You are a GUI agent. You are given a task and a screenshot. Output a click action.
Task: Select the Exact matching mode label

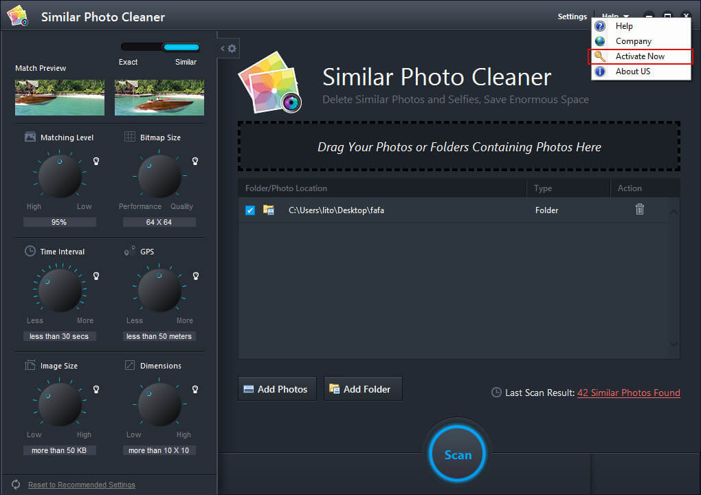(129, 62)
